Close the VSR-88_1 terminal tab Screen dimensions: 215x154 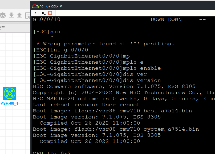point(50,13)
